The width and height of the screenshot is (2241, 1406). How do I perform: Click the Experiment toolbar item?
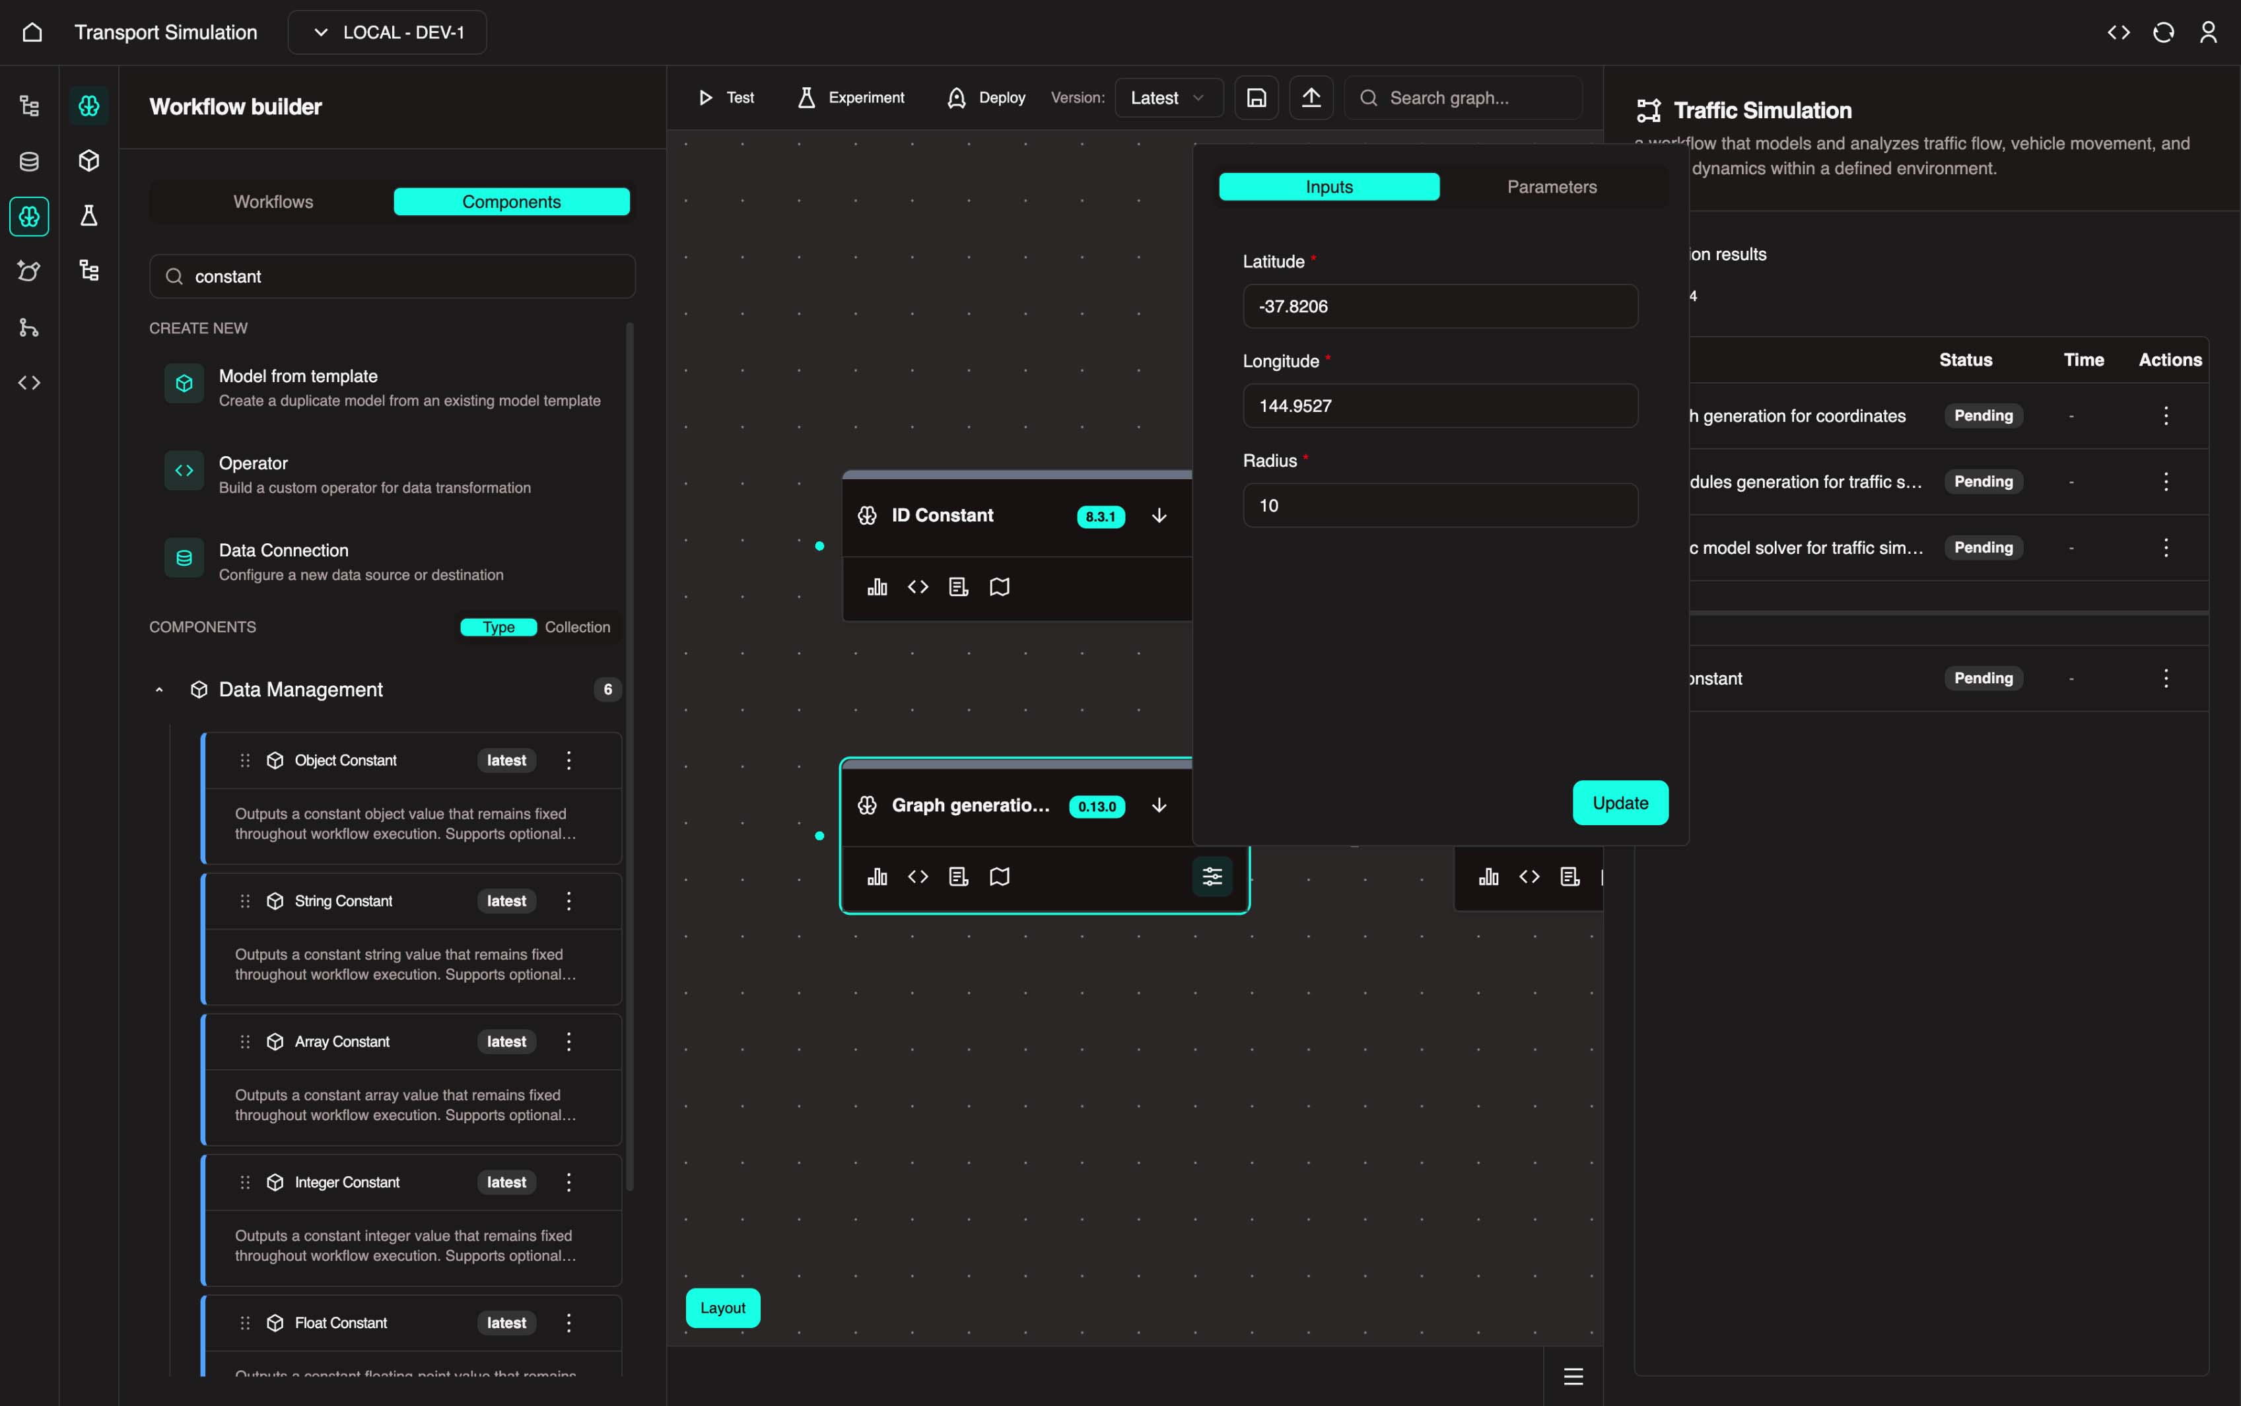851,98
